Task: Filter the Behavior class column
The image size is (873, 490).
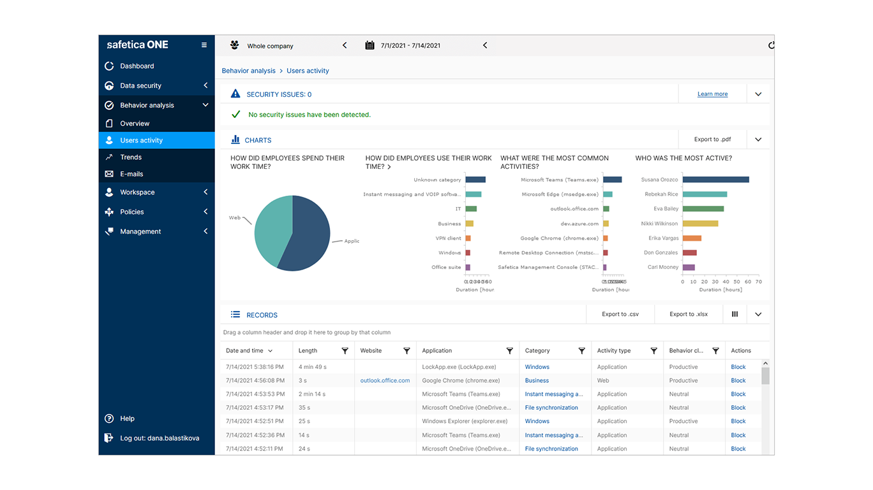Action: 716,351
